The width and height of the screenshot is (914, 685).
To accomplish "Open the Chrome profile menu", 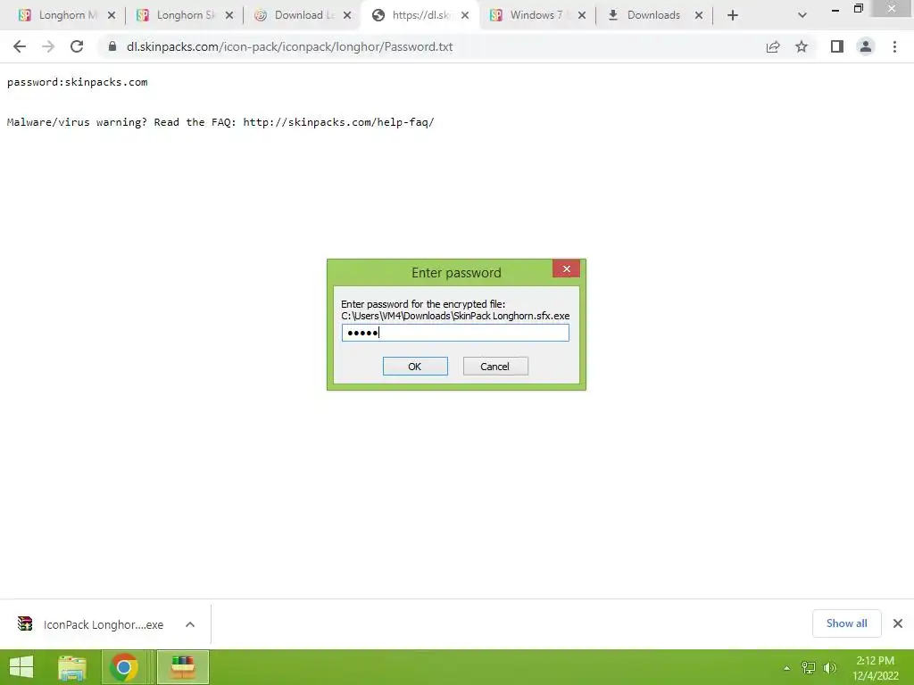I will [866, 46].
